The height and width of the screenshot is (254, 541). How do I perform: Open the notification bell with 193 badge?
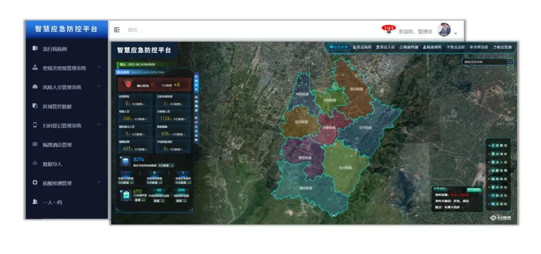pos(389,30)
